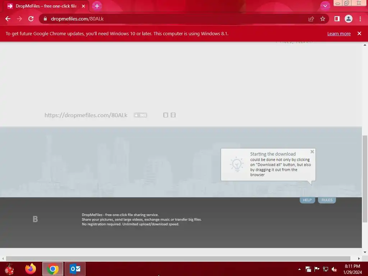Image resolution: width=368 pixels, height=276 pixels.
Task: Click the address bar URL
Action: 77,19
